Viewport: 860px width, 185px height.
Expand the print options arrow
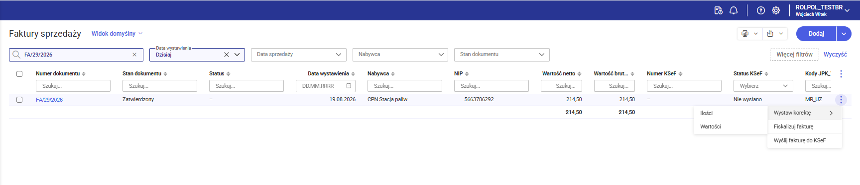click(x=756, y=34)
